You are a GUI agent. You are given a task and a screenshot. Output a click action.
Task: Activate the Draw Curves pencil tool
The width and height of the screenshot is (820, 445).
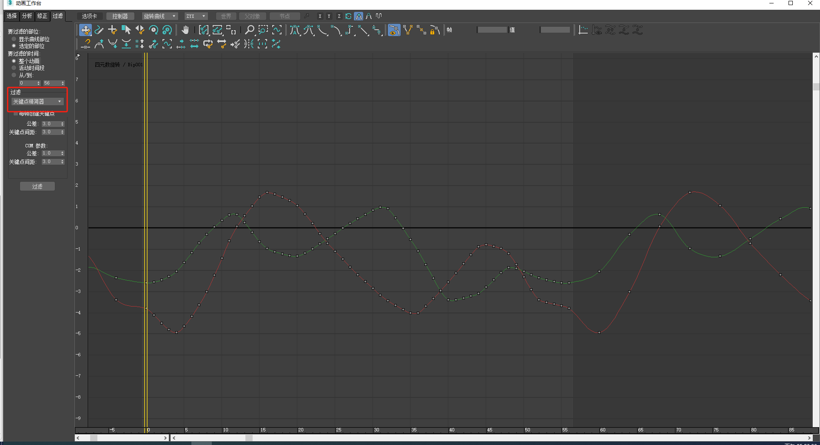(x=99, y=30)
